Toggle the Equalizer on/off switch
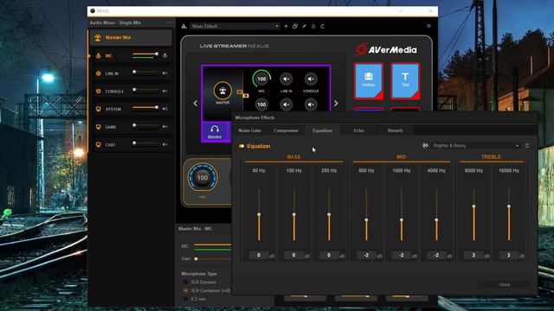The image size is (554, 311). coord(242,146)
